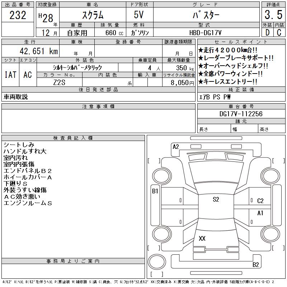Click inspector note 室内内張傷

click(x=19, y=164)
